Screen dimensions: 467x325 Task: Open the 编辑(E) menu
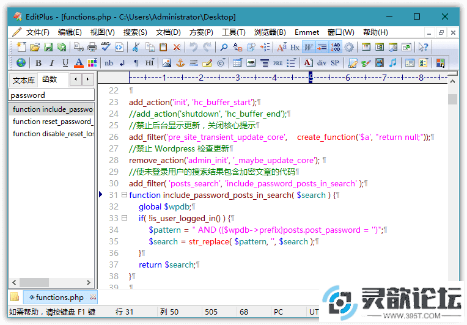tap(70, 32)
